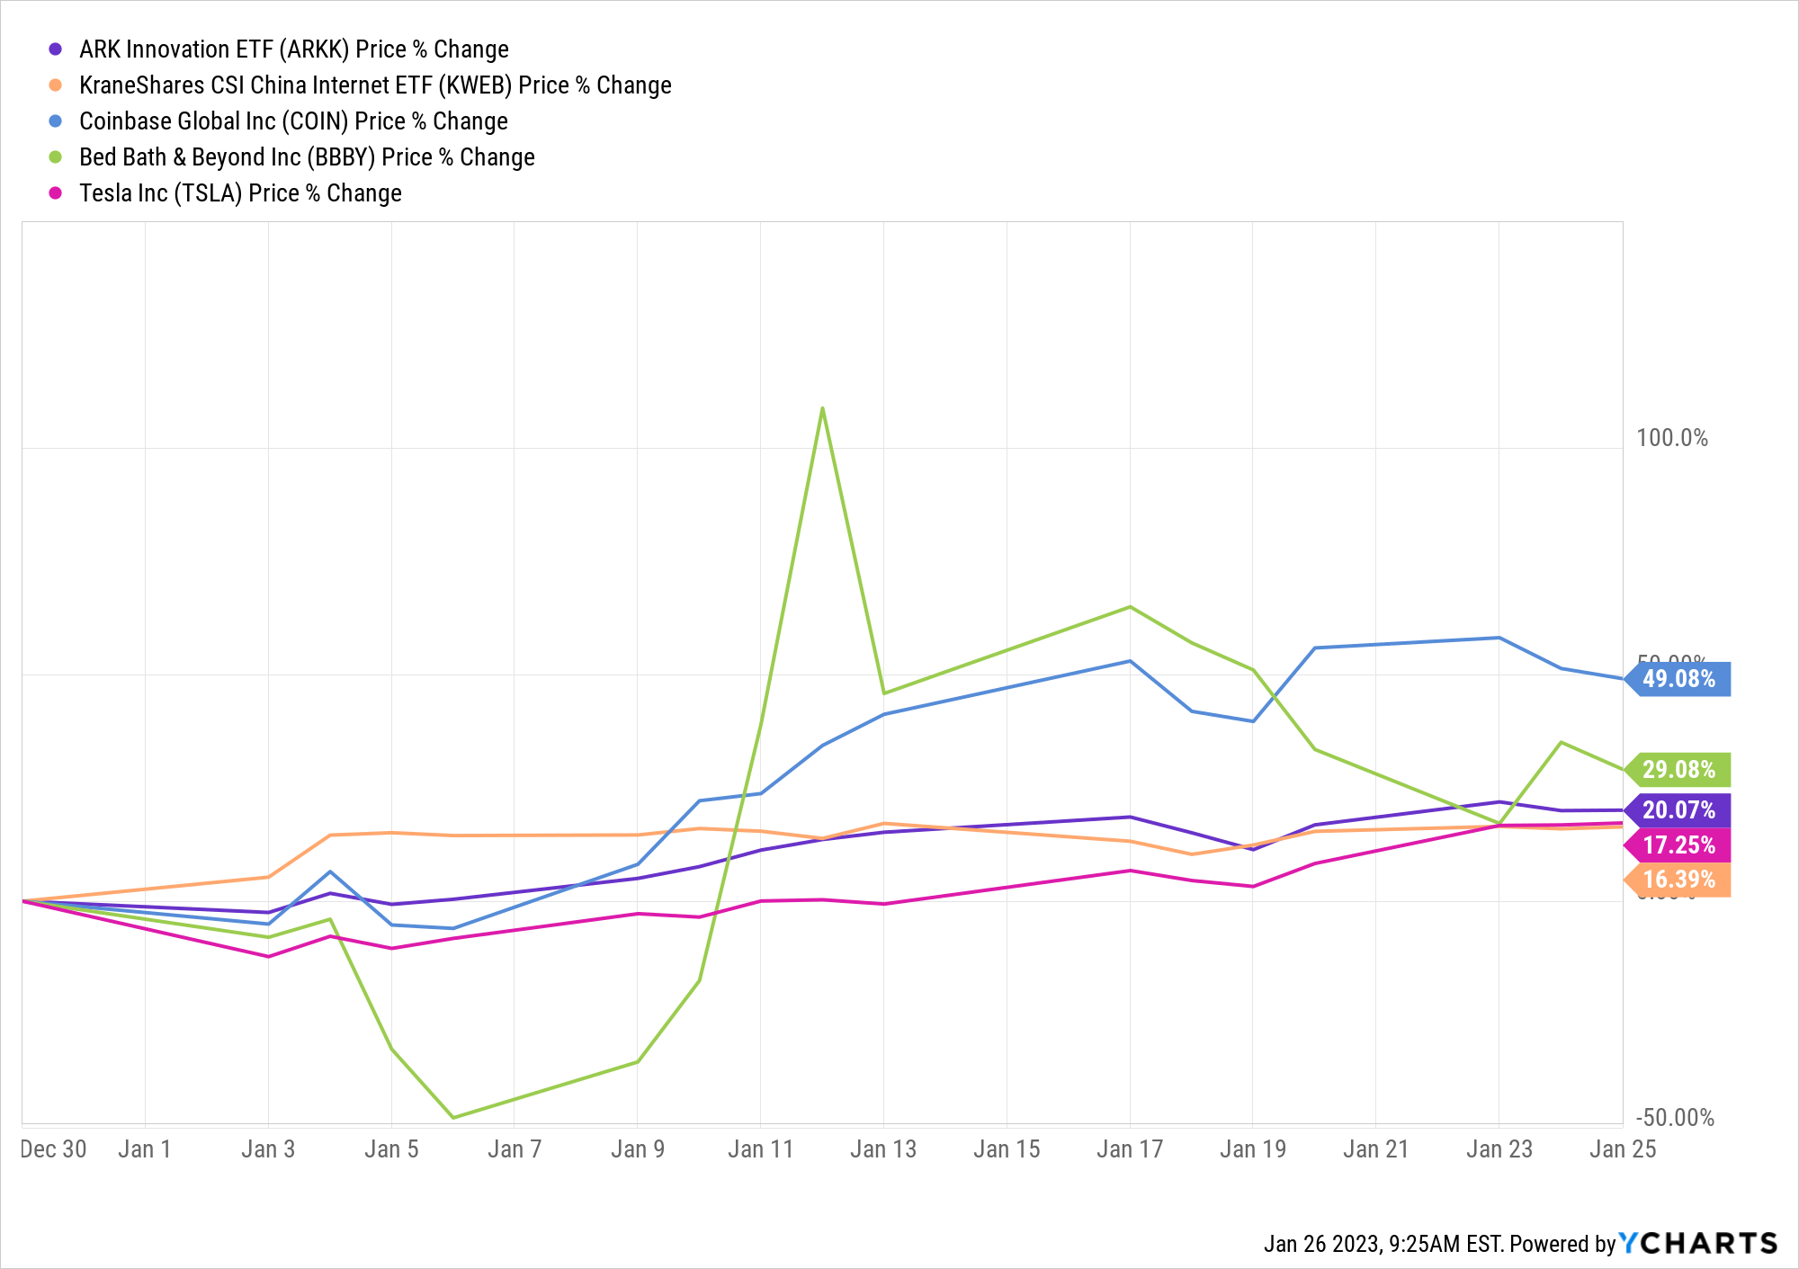Click the Jan 13 x-axis label

[883, 1149]
